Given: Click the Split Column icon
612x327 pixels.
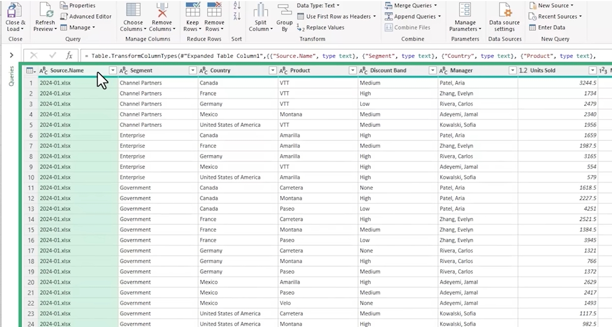Looking at the screenshot, I should pos(260,11).
